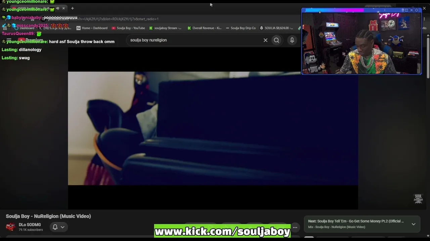Open the 'Home – Dashboard' bookmark
This screenshot has width=430, height=241.
pos(92,28)
